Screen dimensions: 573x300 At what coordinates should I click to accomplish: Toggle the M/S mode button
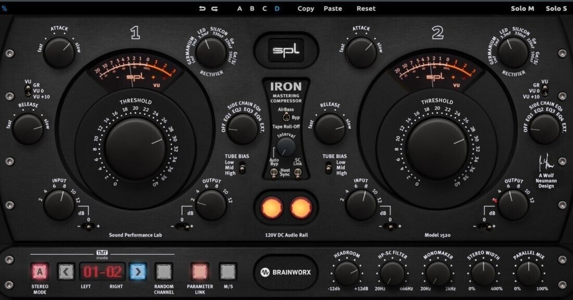pyautogui.click(x=228, y=272)
